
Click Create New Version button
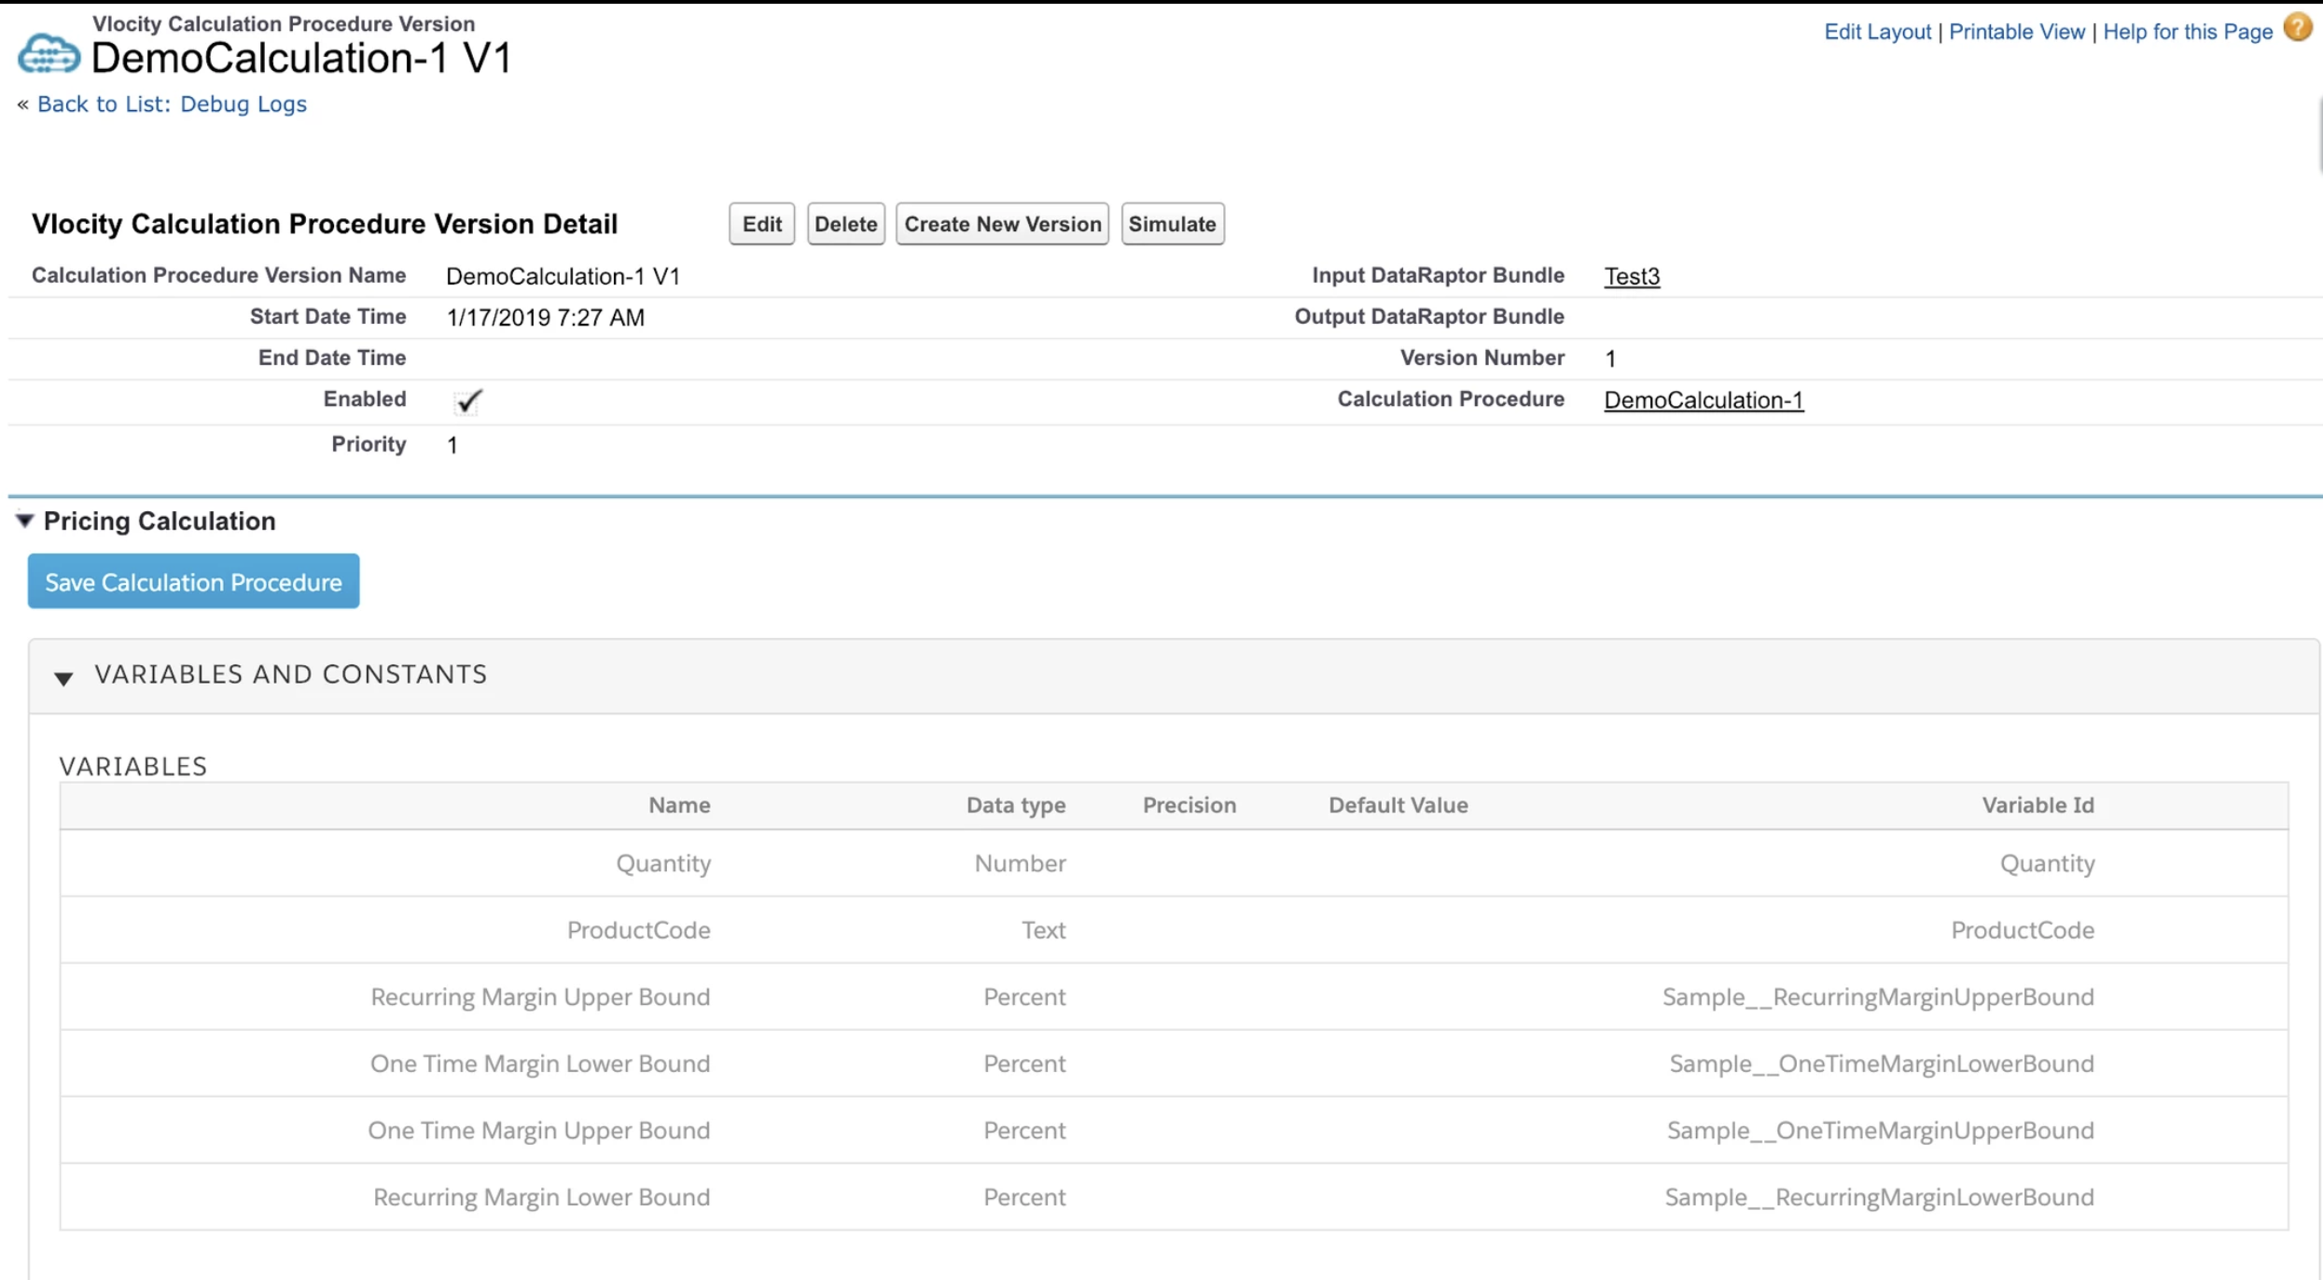pos(1002,224)
